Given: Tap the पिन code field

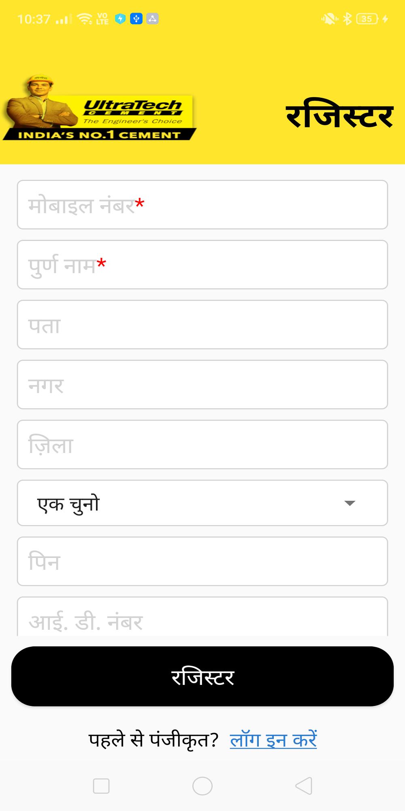Looking at the screenshot, I should (202, 562).
